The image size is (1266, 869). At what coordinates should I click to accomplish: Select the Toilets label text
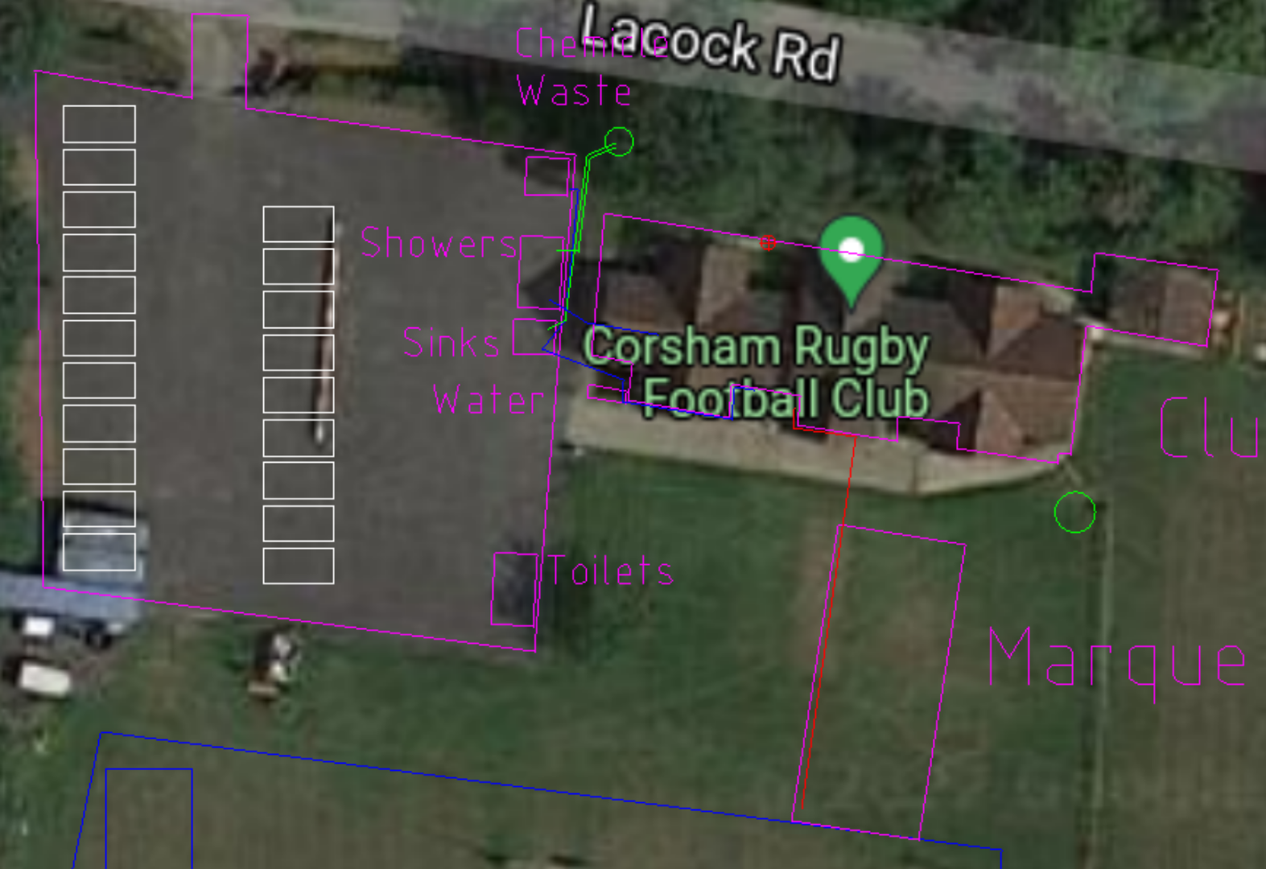(611, 570)
